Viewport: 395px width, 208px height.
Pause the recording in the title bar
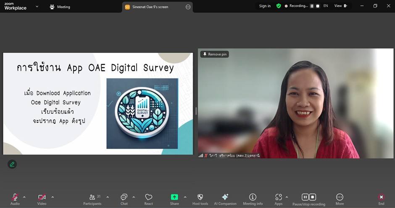(312, 6)
